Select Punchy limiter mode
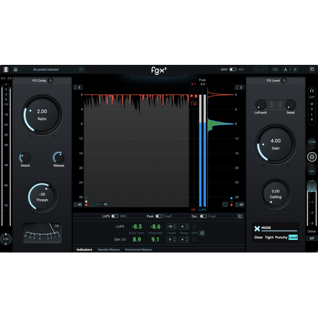 pos(281,237)
